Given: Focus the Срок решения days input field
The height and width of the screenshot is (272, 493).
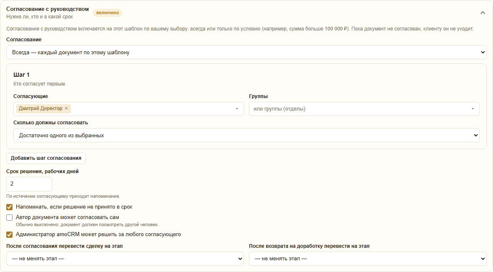Looking at the screenshot, I should (29, 184).
